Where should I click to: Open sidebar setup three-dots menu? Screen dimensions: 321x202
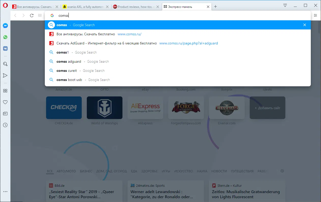5,192
